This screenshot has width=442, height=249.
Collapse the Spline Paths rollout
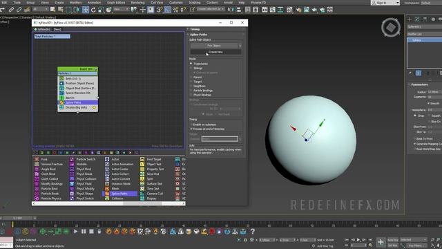point(198,35)
